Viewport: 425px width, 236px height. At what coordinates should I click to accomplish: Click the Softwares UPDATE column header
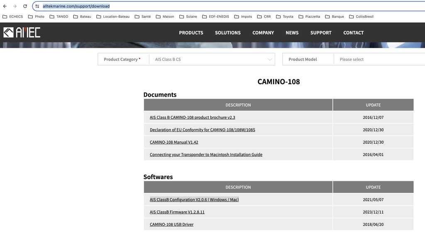pyautogui.click(x=373, y=187)
